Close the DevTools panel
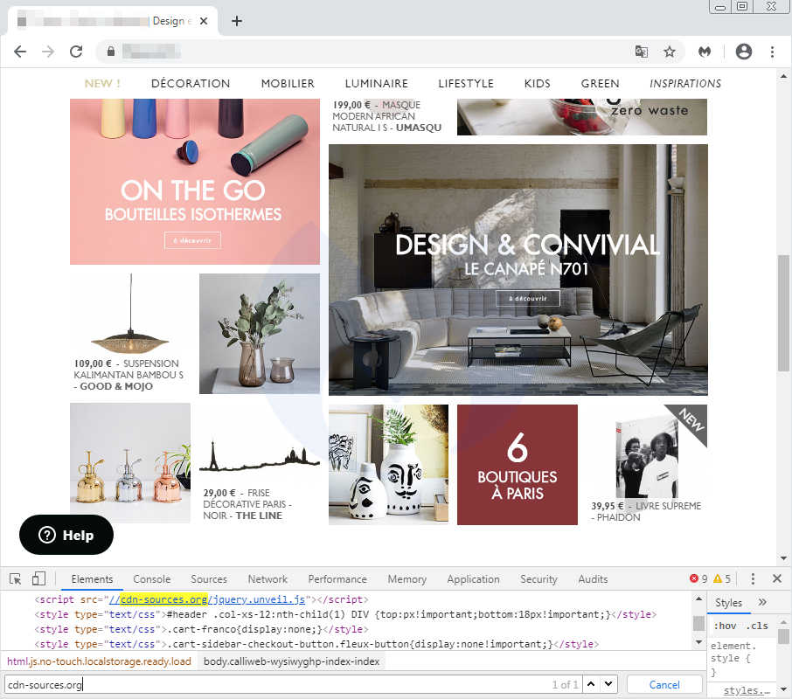Screen dimensions: 792x699 coord(776,578)
